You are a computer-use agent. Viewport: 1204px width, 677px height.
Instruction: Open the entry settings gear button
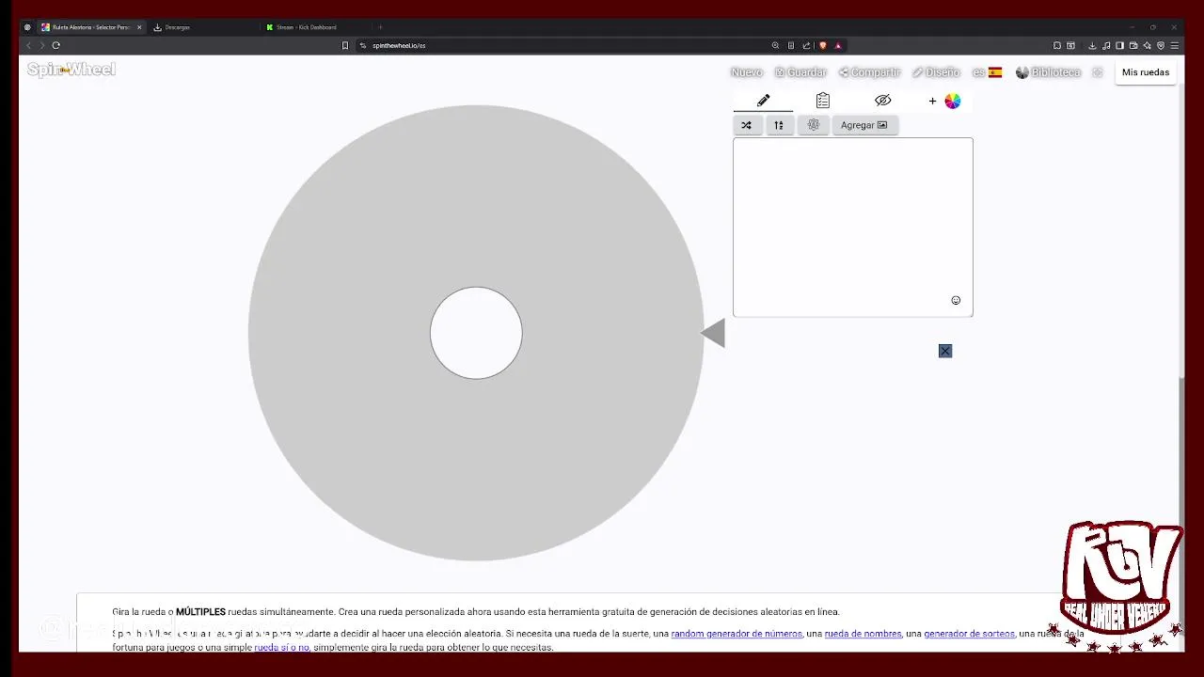point(814,125)
